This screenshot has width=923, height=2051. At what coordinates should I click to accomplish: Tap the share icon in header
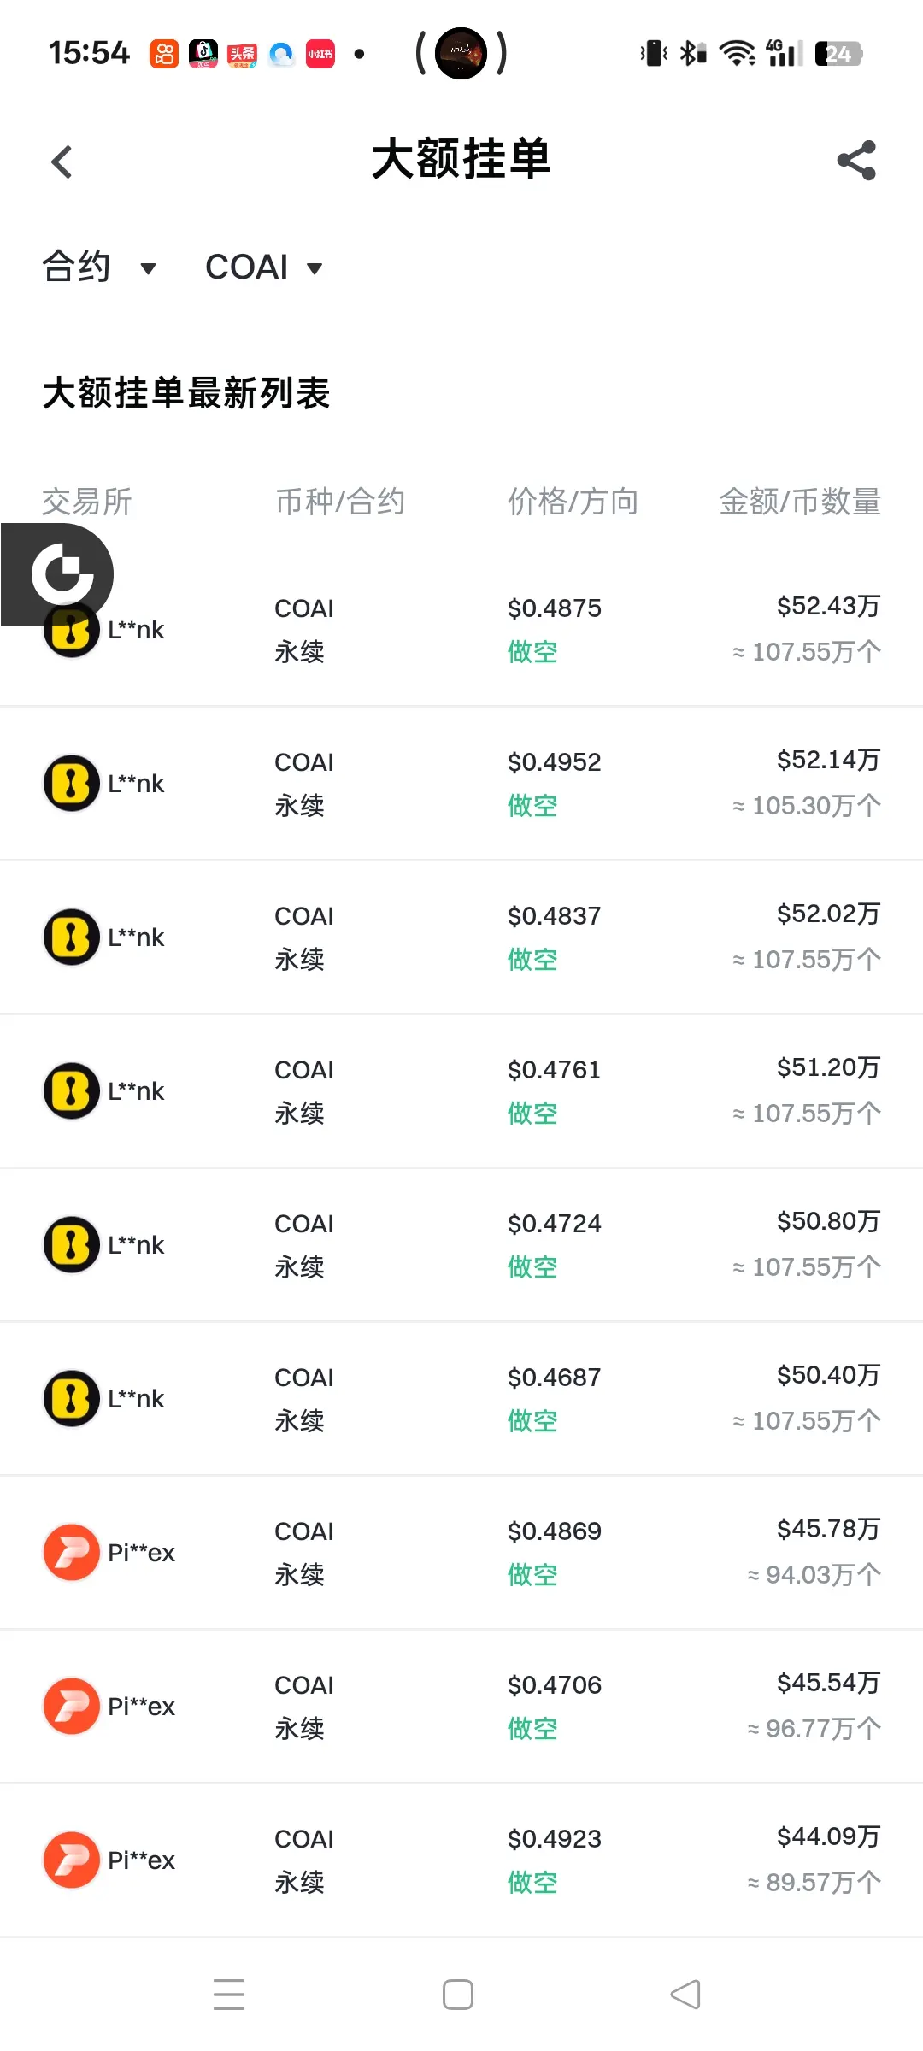[856, 161]
